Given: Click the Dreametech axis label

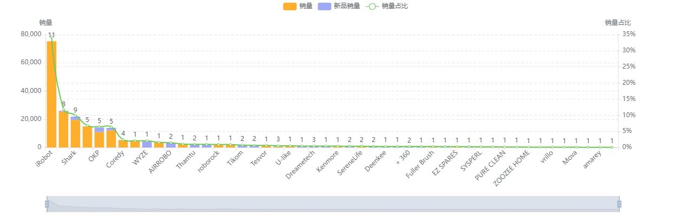Looking at the screenshot, I should 301,164.
